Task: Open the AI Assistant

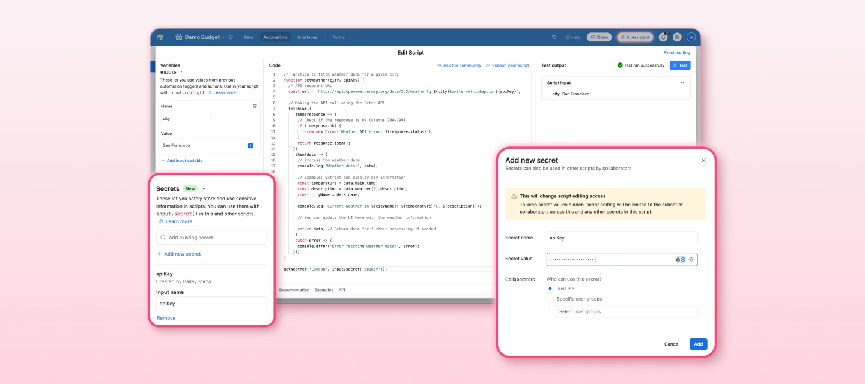Action: (636, 37)
